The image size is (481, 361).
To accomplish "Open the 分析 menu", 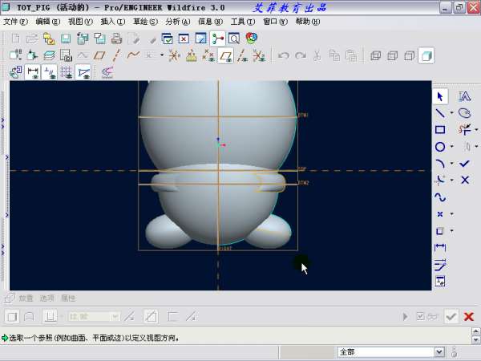I will [x=174, y=22].
